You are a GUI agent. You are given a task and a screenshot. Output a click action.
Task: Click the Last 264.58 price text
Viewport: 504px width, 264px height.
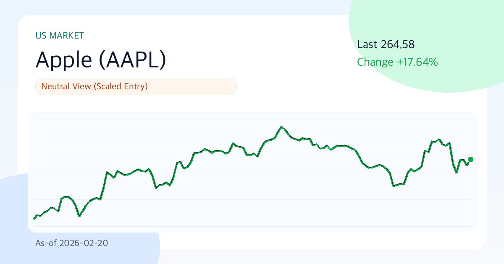pyautogui.click(x=386, y=44)
